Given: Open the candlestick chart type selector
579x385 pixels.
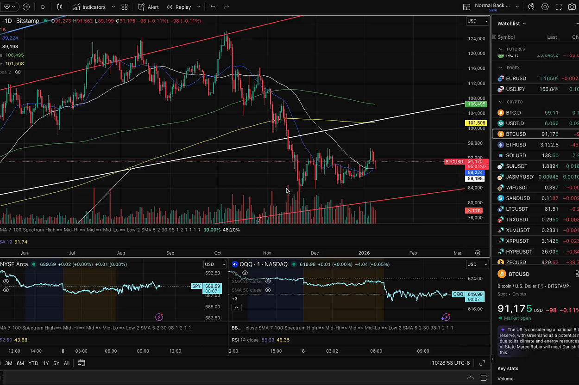Looking at the screenshot, I should (60, 7).
